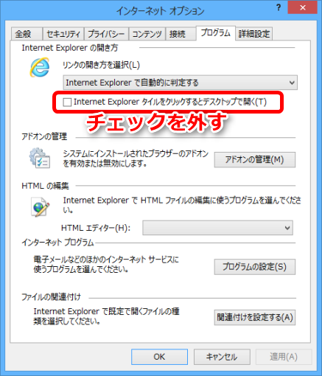Select the プログラム tab
The image size is (322, 376).
pyautogui.click(x=216, y=33)
